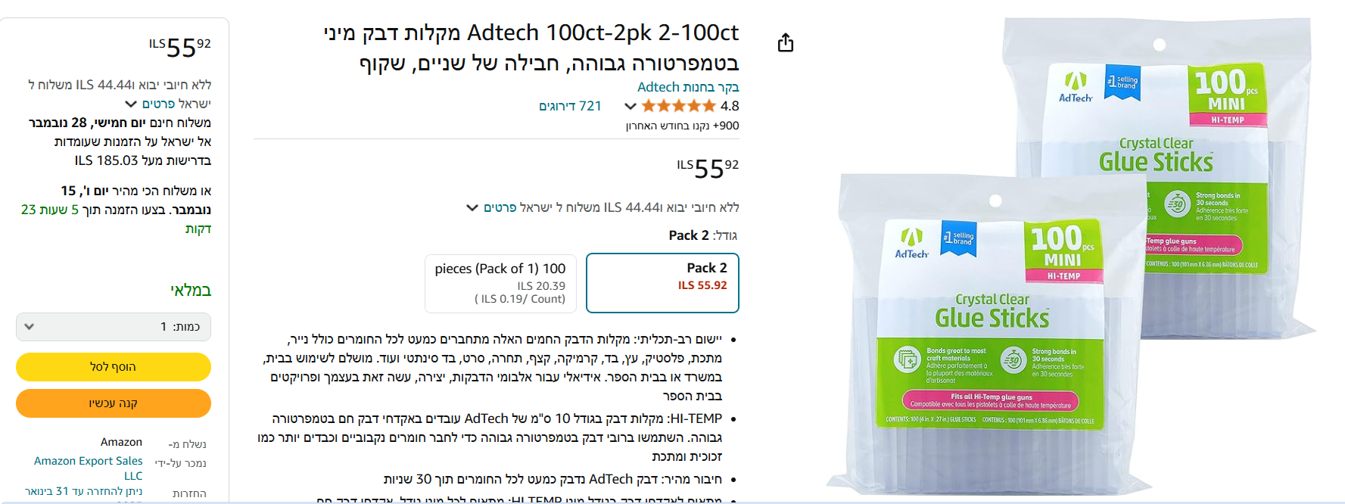Select the 100 pieces Pack of 1 option
The height and width of the screenshot is (504, 1345).
point(500,283)
